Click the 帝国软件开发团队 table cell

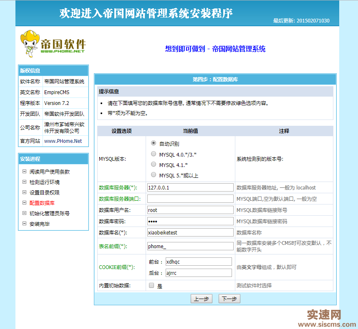point(65,114)
